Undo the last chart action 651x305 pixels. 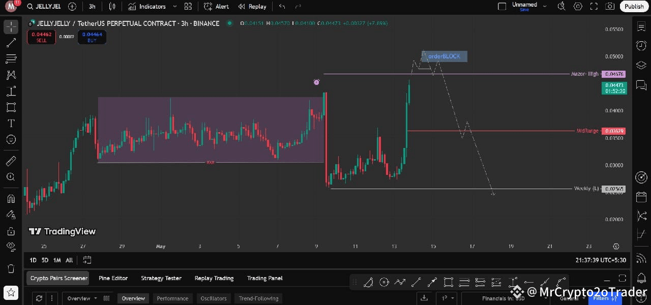coord(282,7)
